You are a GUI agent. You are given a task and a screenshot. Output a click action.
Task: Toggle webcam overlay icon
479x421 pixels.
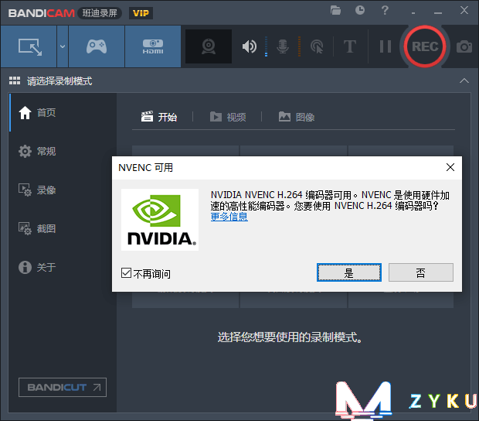[x=209, y=46]
